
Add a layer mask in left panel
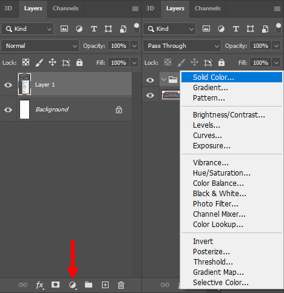(x=55, y=285)
